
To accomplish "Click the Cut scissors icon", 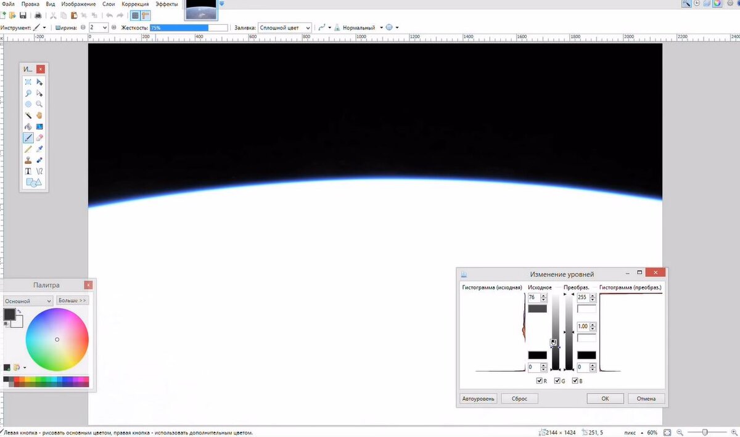I will point(54,15).
